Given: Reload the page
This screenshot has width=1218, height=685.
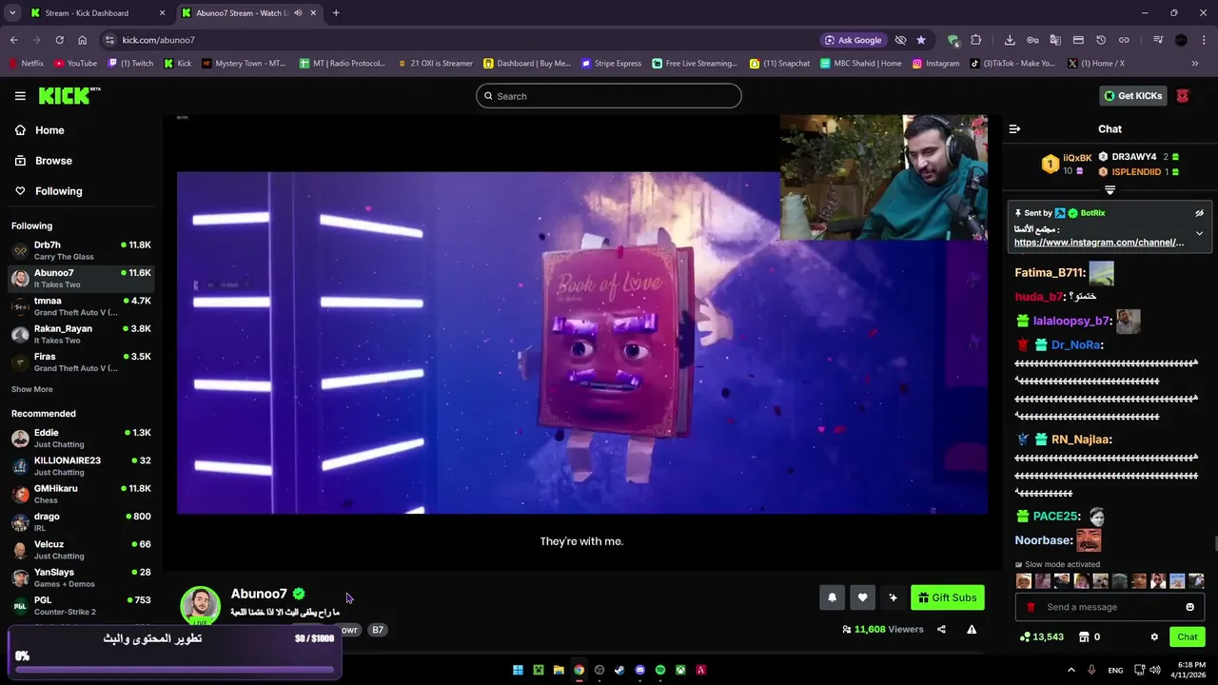Looking at the screenshot, I should 59,40.
